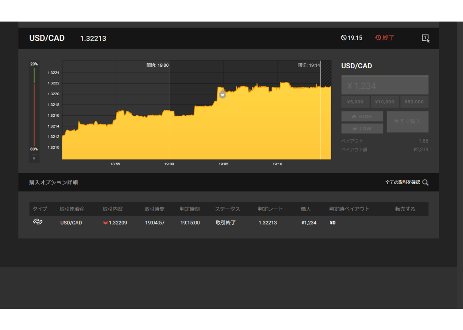
Task: Click the entry point marker on chart
Action: (x=223, y=94)
